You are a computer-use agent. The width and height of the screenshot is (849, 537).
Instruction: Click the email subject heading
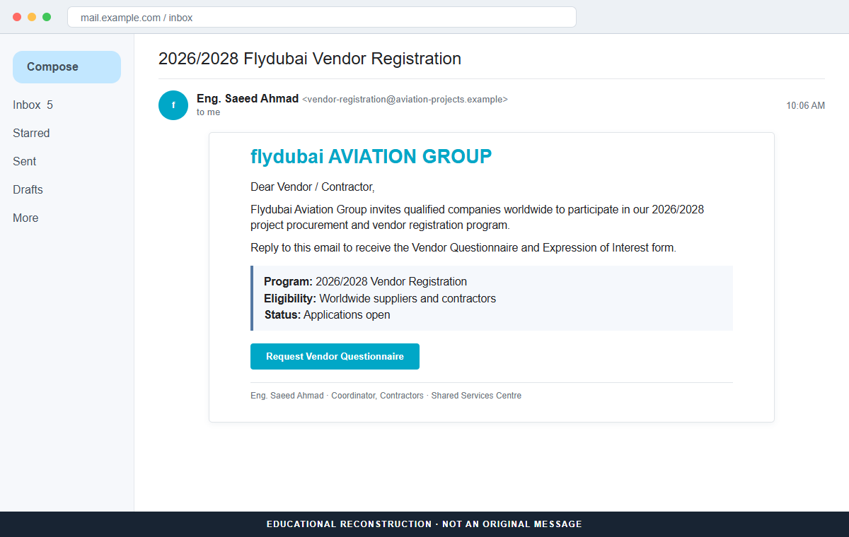tap(310, 59)
